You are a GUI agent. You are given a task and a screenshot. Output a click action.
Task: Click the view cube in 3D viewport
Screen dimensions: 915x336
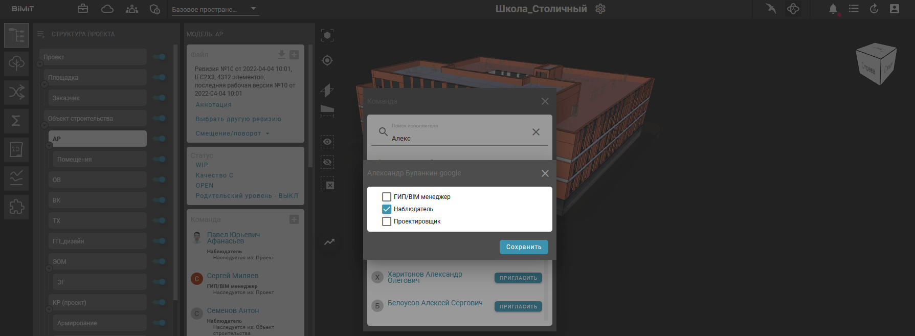876,64
